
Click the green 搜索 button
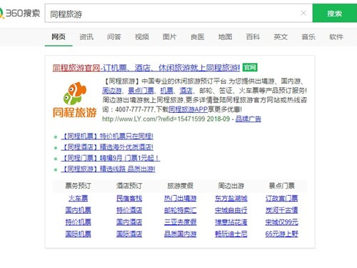tap(335, 13)
